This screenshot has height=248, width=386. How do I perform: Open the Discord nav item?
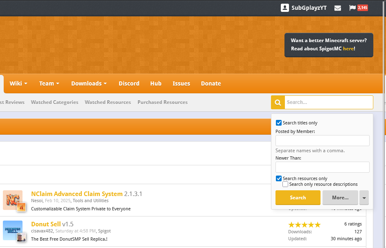129,83
